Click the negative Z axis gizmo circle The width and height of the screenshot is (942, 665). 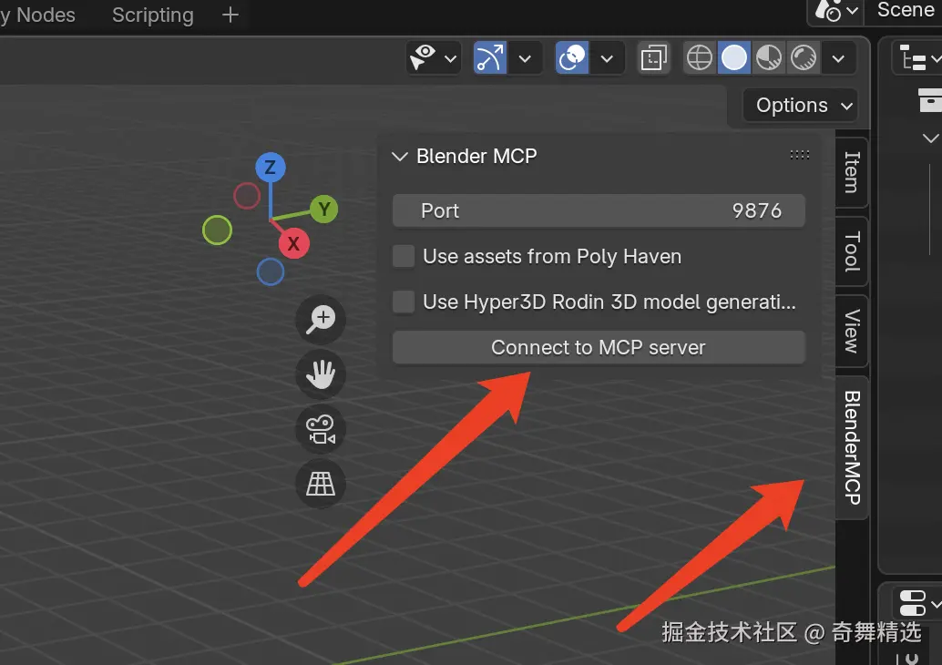coord(271,272)
